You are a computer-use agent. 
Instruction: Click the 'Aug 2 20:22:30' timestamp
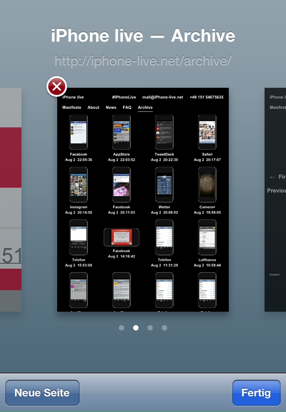click(x=164, y=160)
